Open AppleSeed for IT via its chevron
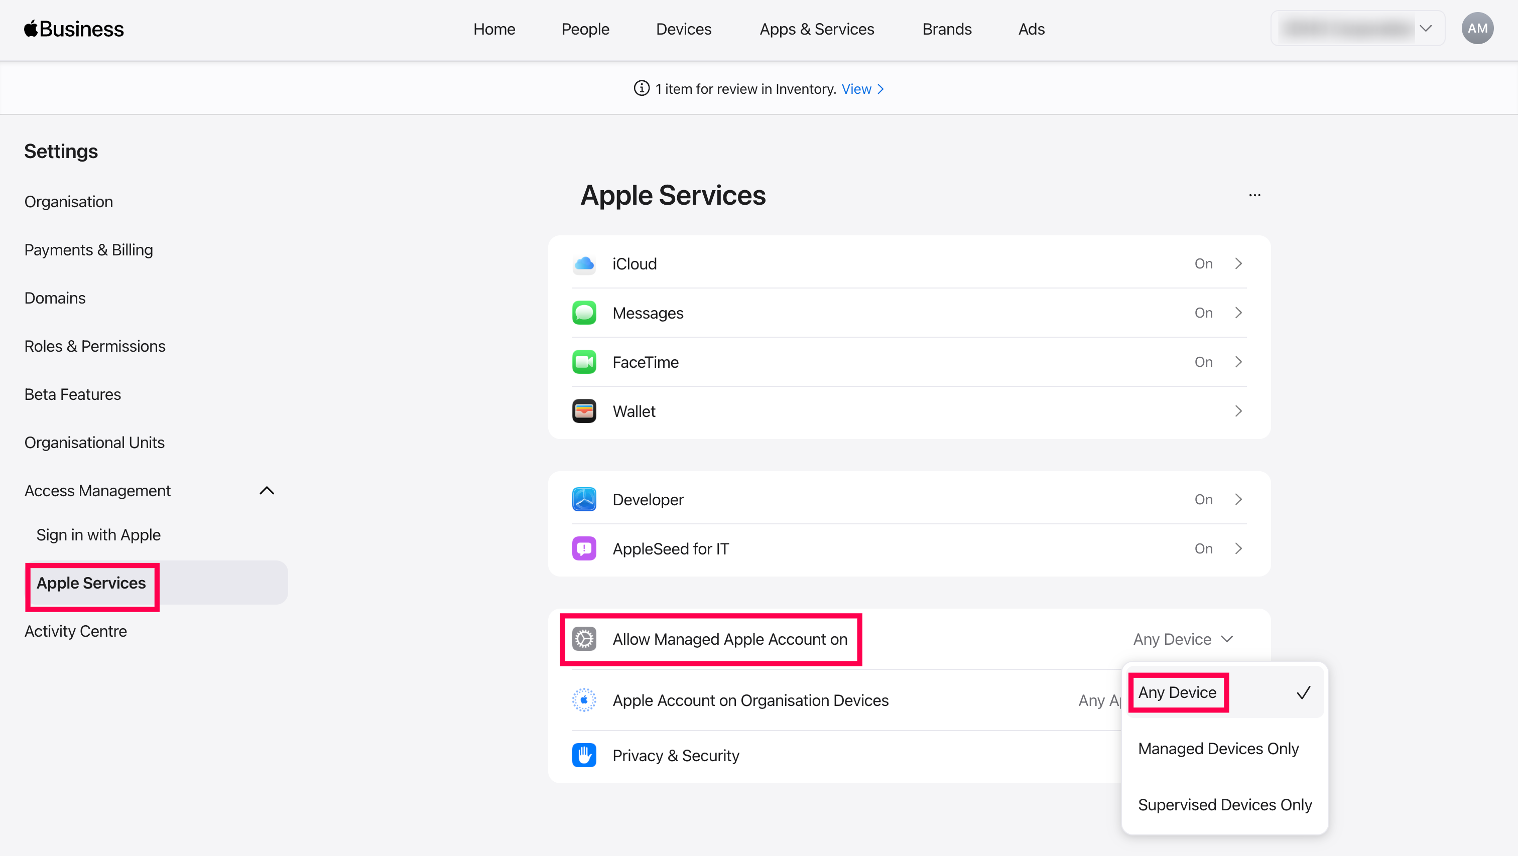 coord(1238,548)
